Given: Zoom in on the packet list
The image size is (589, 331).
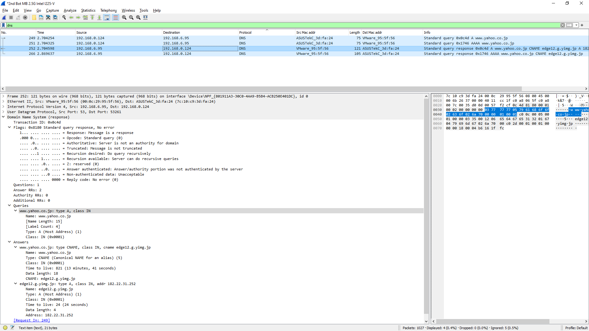Looking at the screenshot, I should 124,17.
